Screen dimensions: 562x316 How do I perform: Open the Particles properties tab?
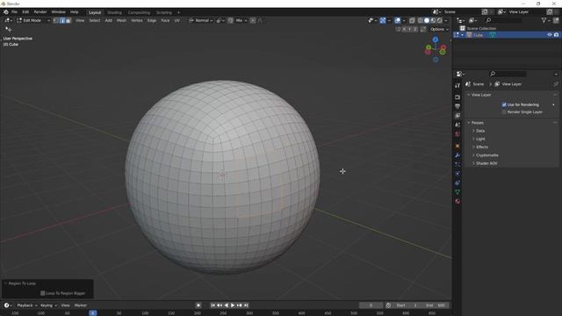coord(458,164)
